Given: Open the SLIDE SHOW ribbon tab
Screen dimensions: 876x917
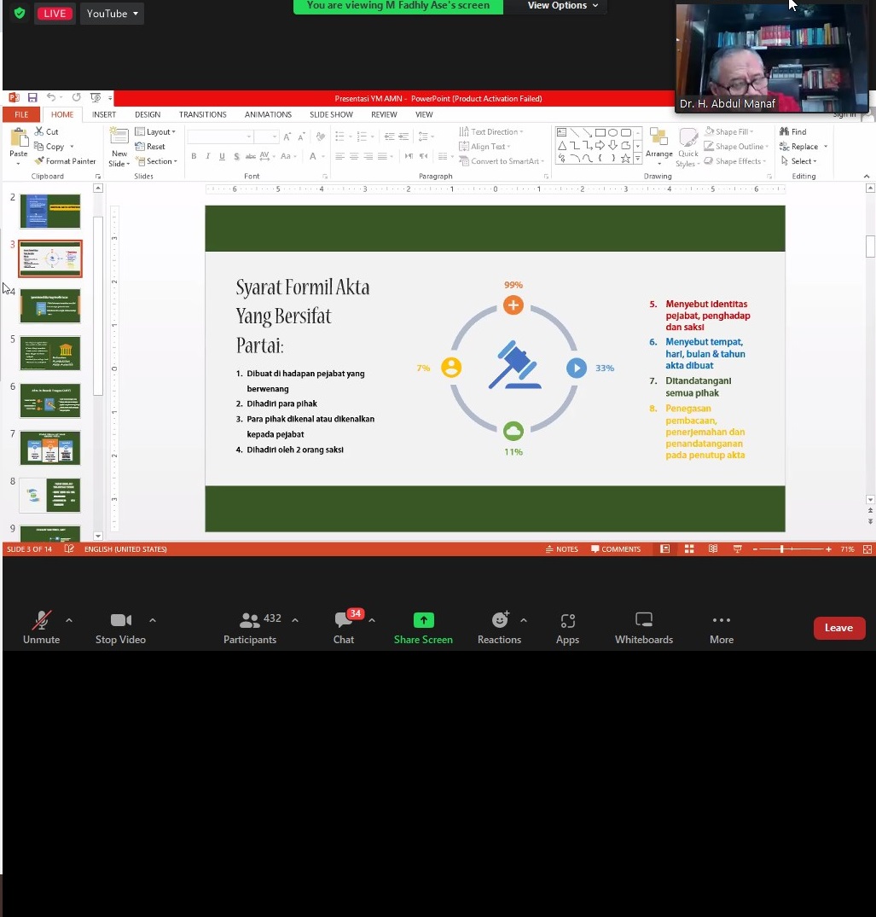Looking at the screenshot, I should click(x=331, y=114).
